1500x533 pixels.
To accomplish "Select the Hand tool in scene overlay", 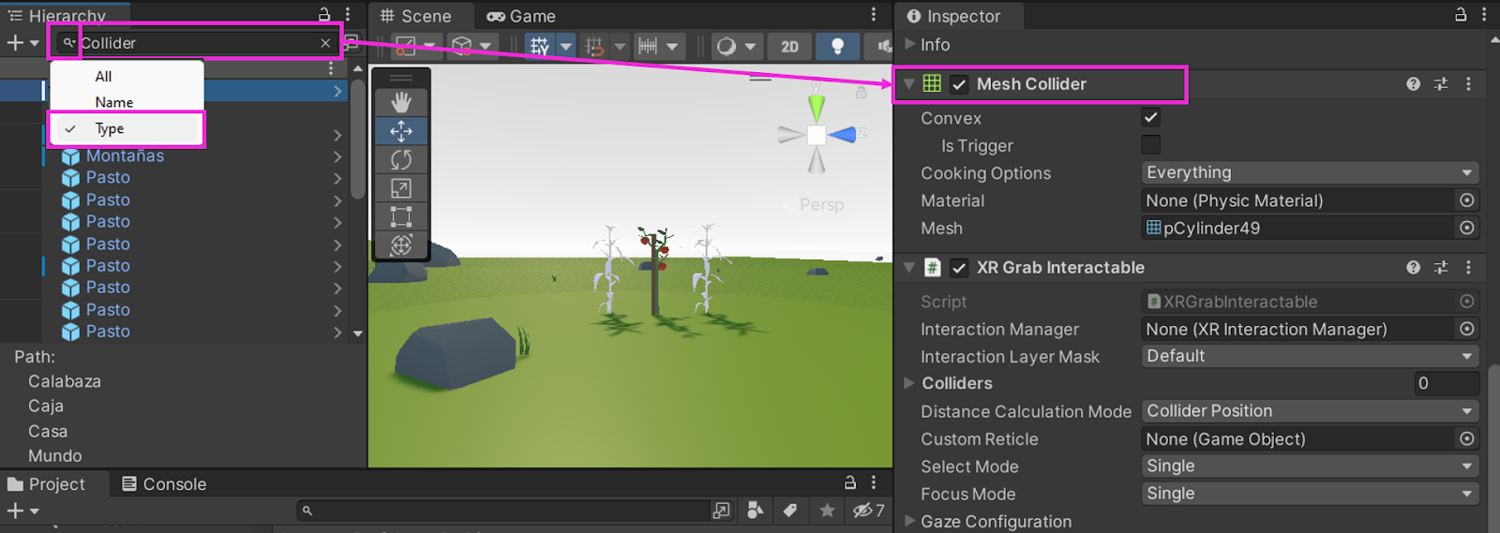I will click(x=401, y=102).
